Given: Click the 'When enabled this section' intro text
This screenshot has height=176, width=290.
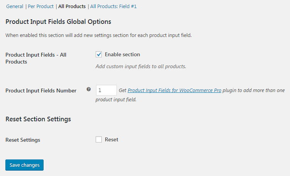Looking at the screenshot, I should pos(98,35).
